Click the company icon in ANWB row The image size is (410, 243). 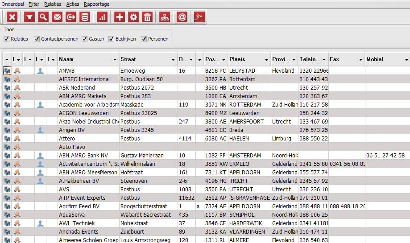7,71
